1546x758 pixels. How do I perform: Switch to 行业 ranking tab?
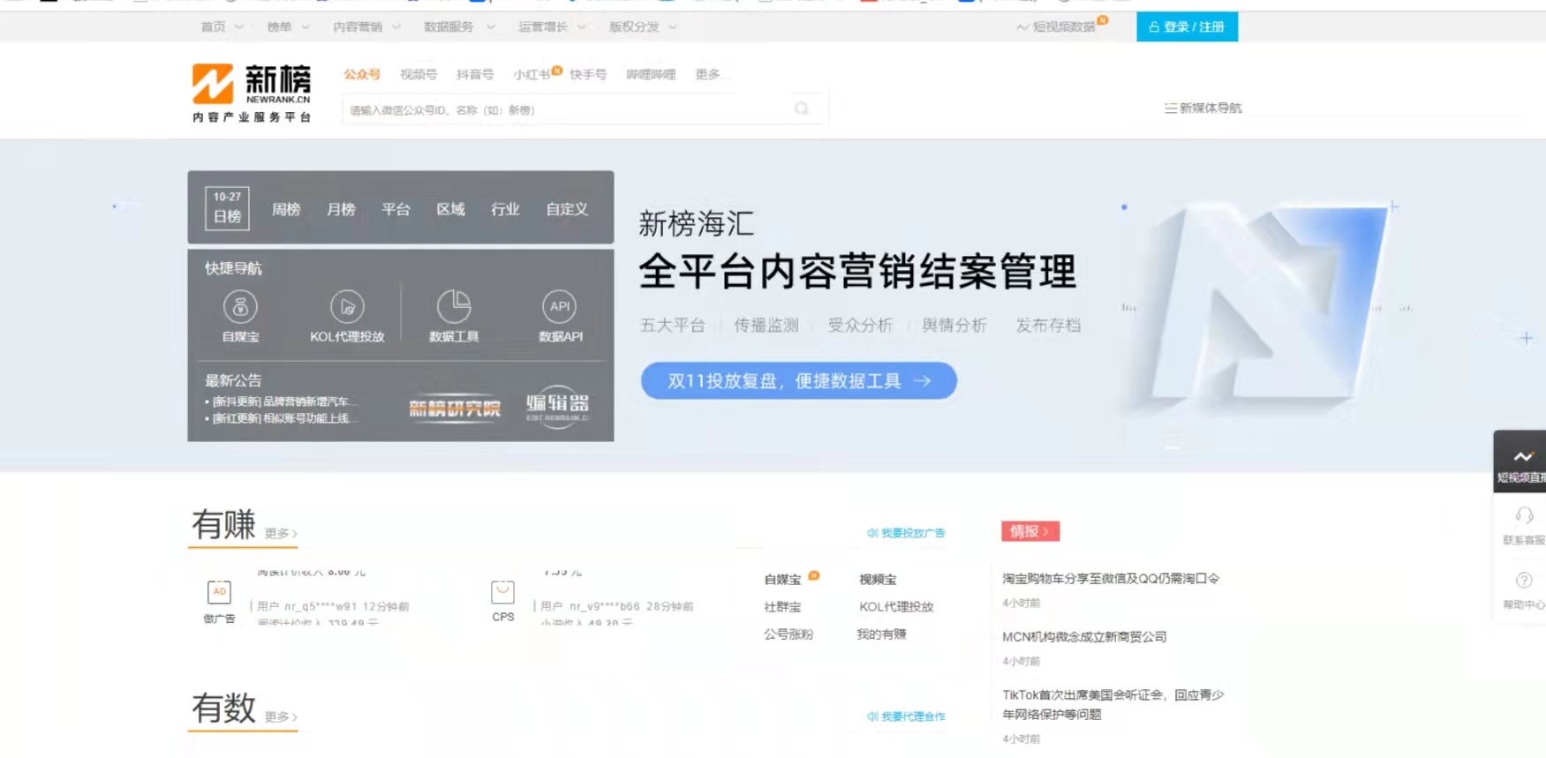505,209
